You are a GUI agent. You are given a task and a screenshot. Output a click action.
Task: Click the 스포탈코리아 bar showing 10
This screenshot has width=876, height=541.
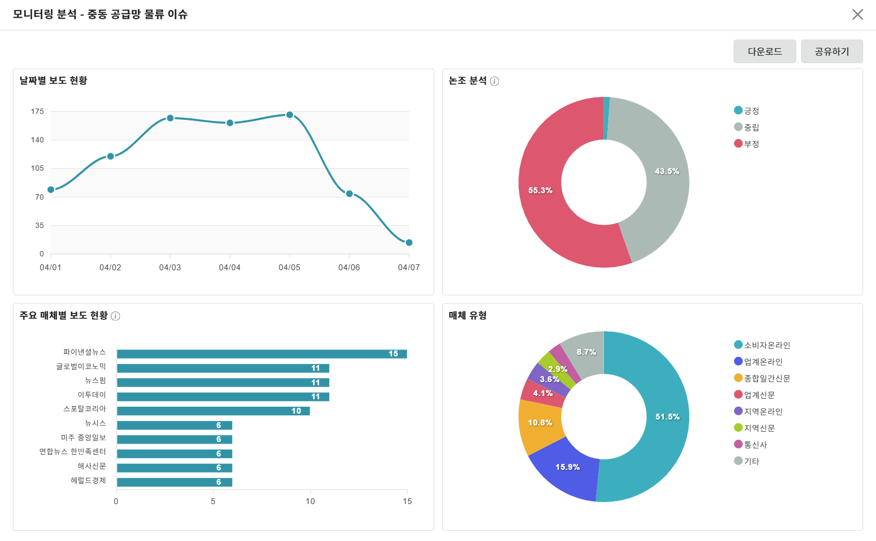(213, 411)
